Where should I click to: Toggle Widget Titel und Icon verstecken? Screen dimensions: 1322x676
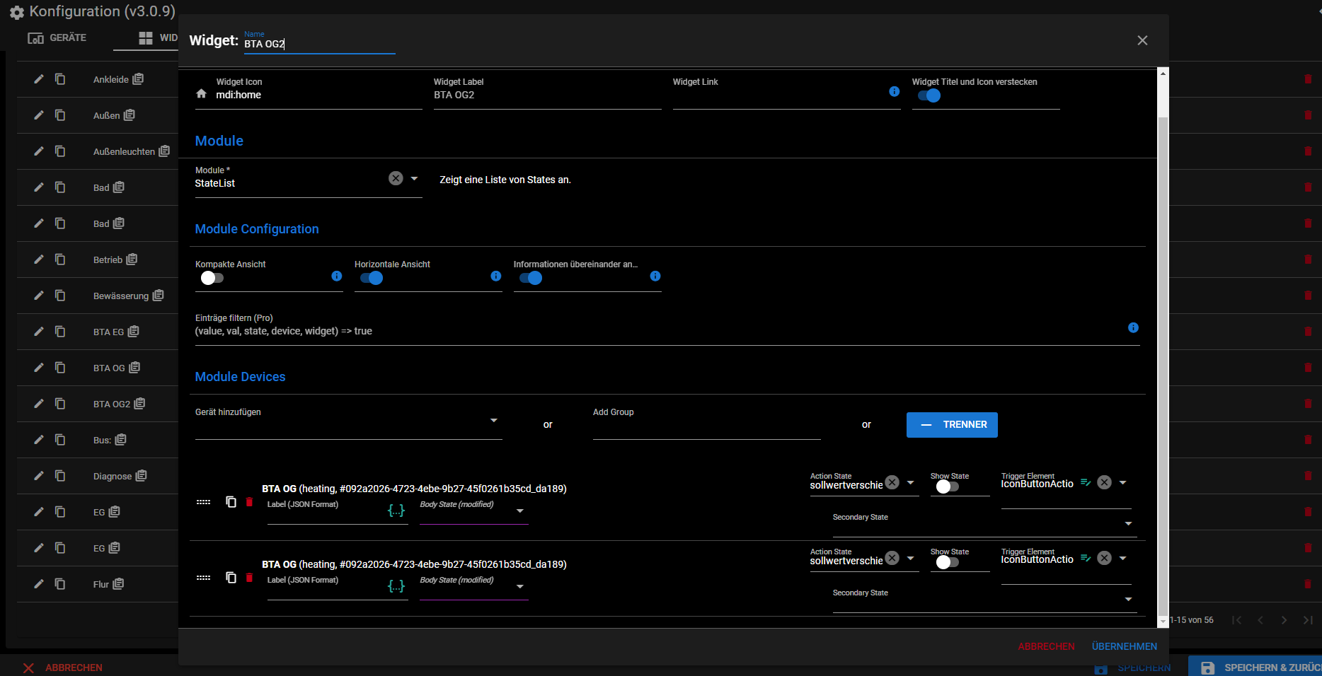[x=929, y=95]
